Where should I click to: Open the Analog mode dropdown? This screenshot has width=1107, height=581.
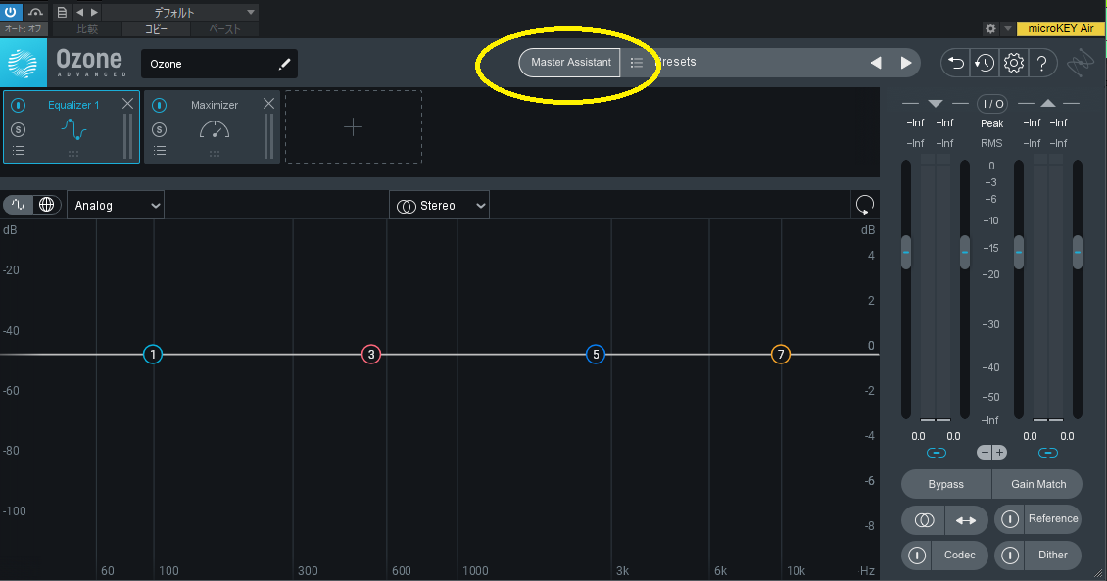pyautogui.click(x=116, y=206)
